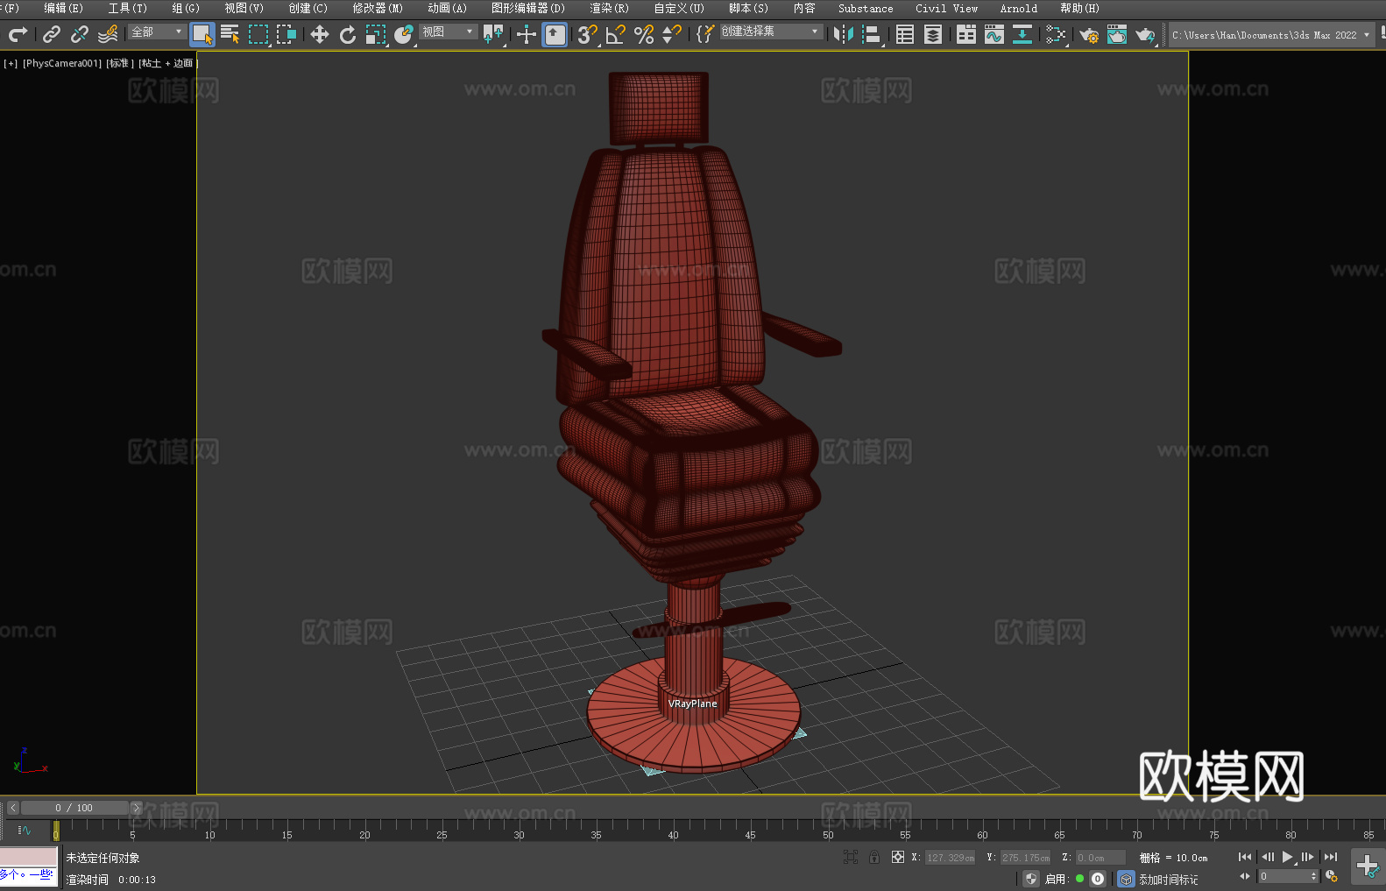This screenshot has height=891, width=1386.
Task: Click Render Production teapot icon
Action: click(1145, 34)
